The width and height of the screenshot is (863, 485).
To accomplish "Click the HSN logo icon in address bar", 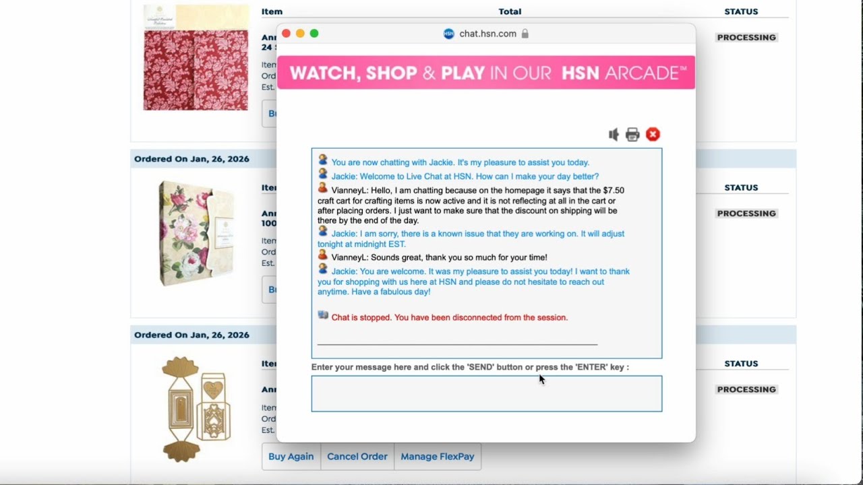I will [x=449, y=34].
